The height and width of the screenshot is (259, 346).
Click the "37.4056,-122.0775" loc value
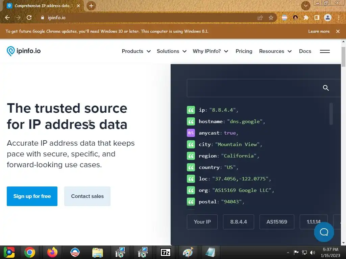tap(240, 179)
